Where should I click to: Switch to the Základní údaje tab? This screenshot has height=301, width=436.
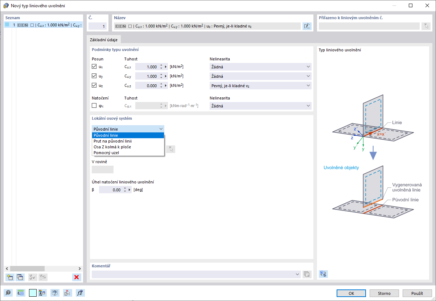point(104,40)
